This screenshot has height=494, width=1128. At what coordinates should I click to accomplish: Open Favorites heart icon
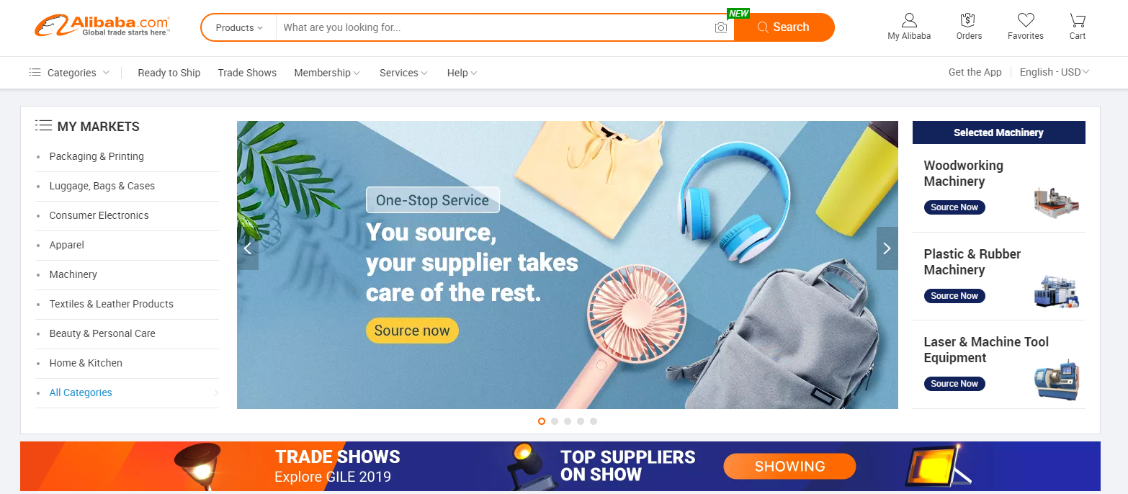pos(1026,20)
